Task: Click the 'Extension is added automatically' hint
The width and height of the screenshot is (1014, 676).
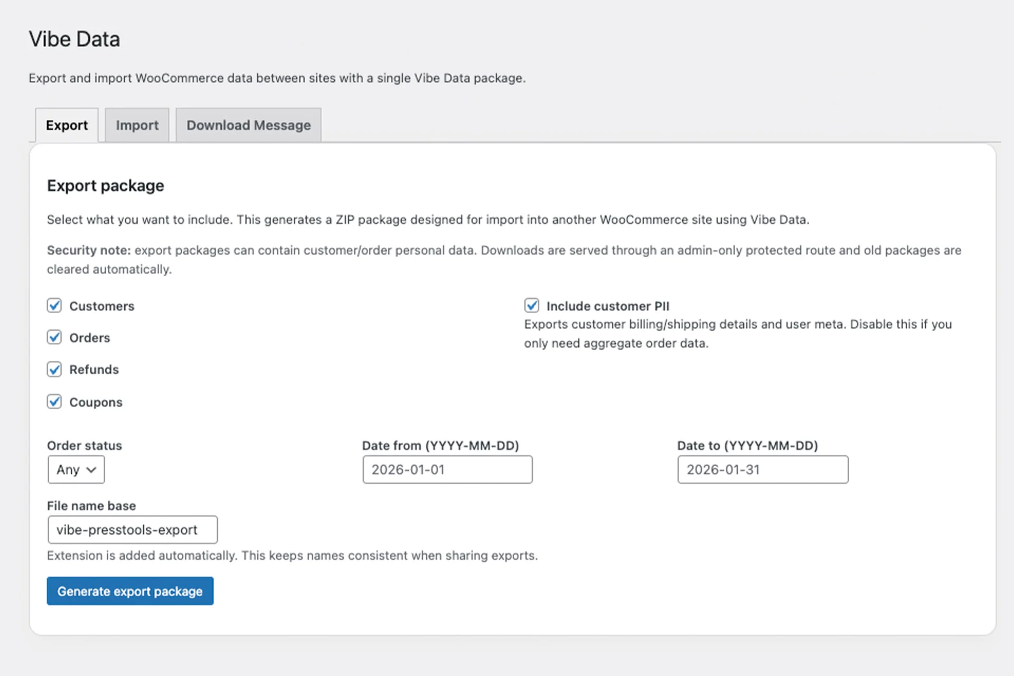Action: (293, 556)
